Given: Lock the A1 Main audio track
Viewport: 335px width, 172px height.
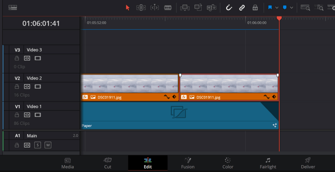Looking at the screenshot, I should click(x=17, y=145).
